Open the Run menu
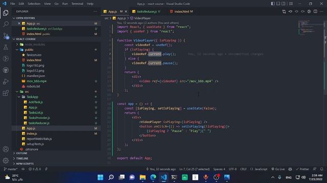Viewport: 327px width, 183px height. pos(65,4)
